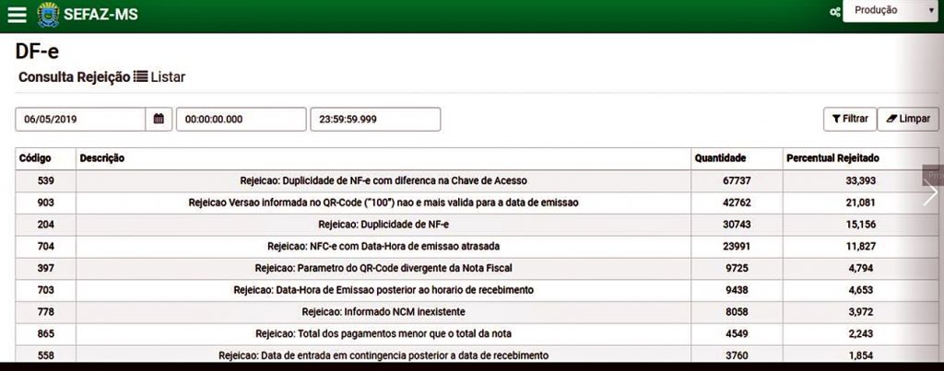
Task: Click quantity value 30743
Action: point(737,225)
